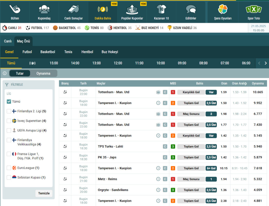The height and width of the screenshot is (206, 269).
Task: Open Kazanan 10 jersey icon
Action: (161, 9)
